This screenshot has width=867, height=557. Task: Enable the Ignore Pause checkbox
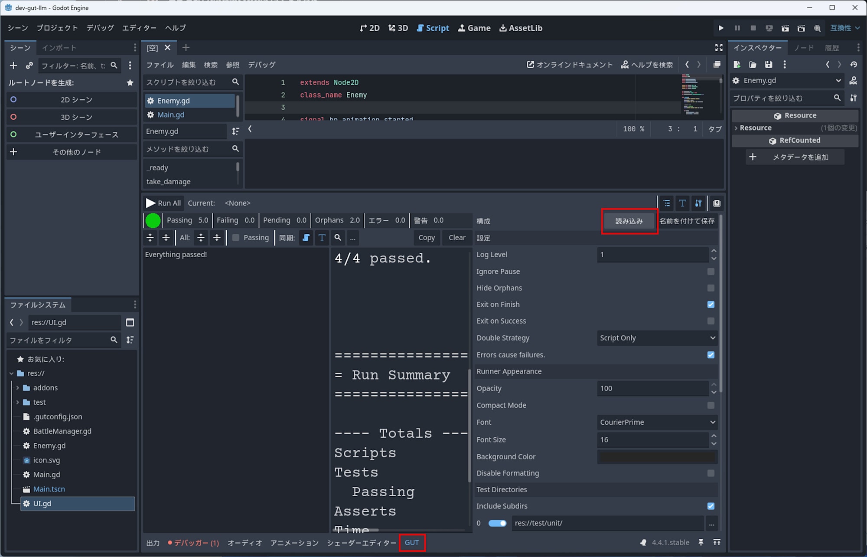coord(711,272)
